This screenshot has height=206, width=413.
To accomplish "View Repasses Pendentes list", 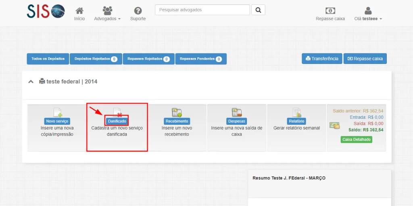I will (201, 59).
